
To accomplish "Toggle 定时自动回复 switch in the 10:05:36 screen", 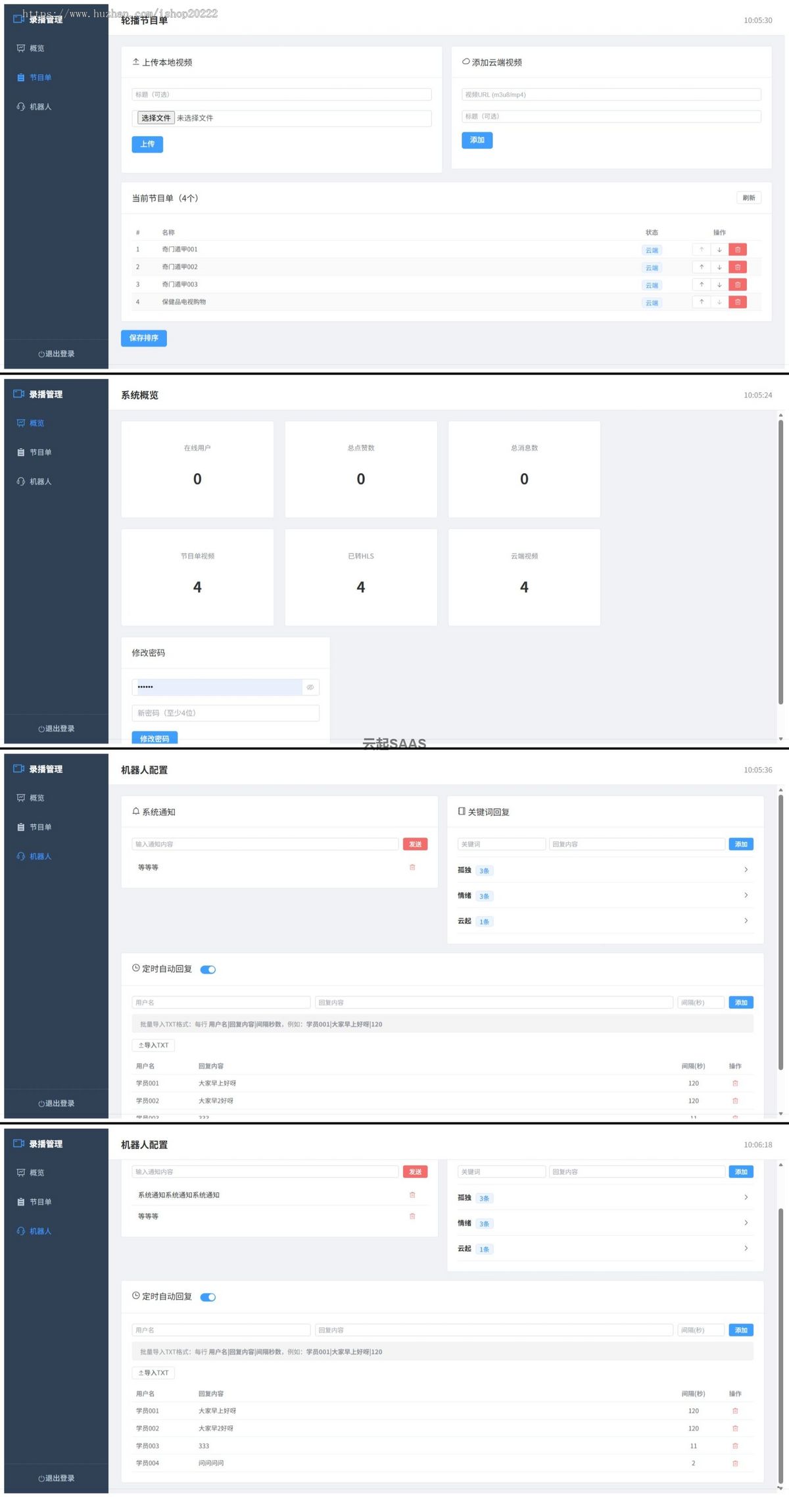I will [x=208, y=969].
